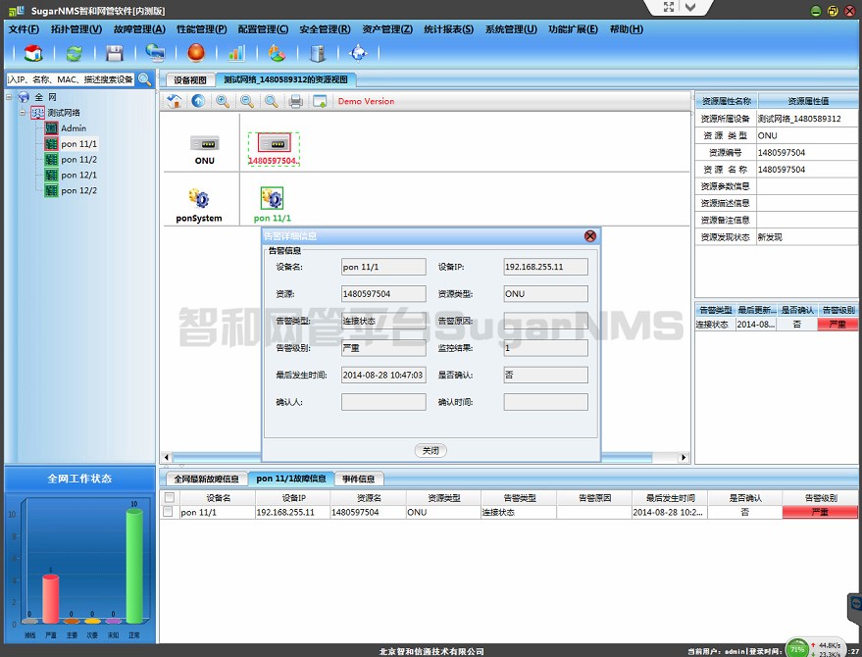This screenshot has height=657, width=862.
Task: Switch to the 全网最新故障信息 tab
Action: 206,479
